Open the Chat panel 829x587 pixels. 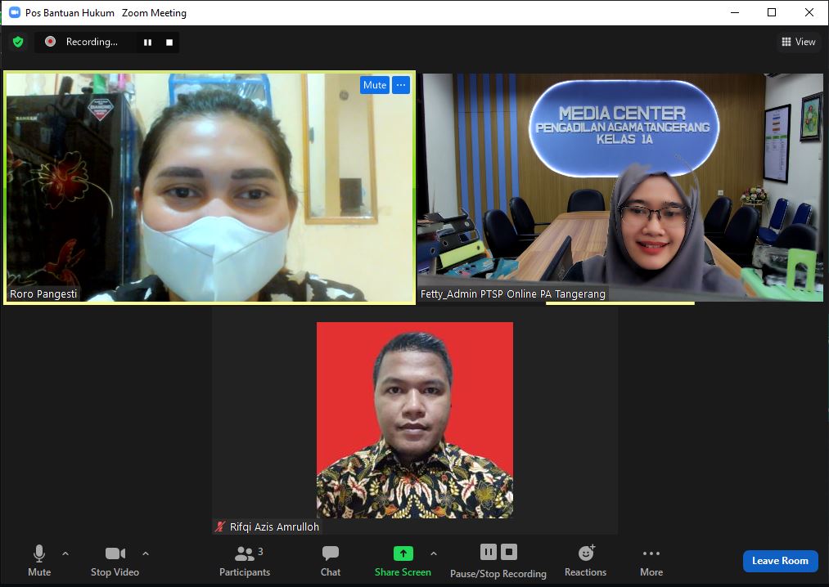(x=331, y=560)
